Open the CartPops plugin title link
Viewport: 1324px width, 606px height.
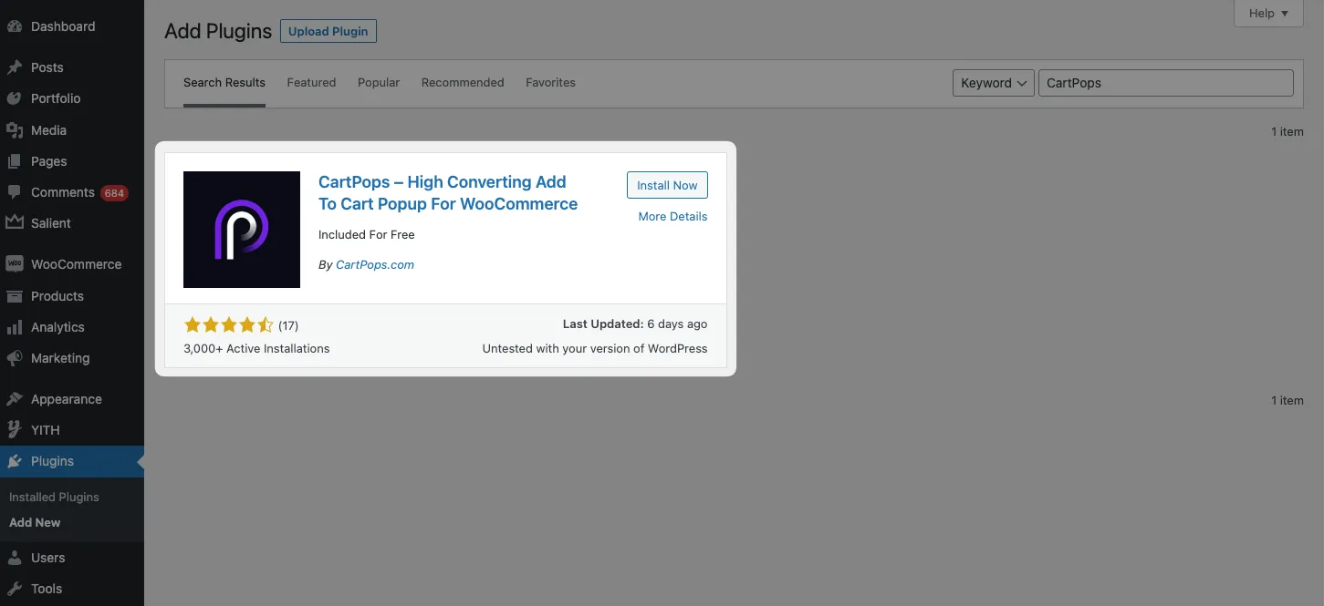[x=448, y=193]
